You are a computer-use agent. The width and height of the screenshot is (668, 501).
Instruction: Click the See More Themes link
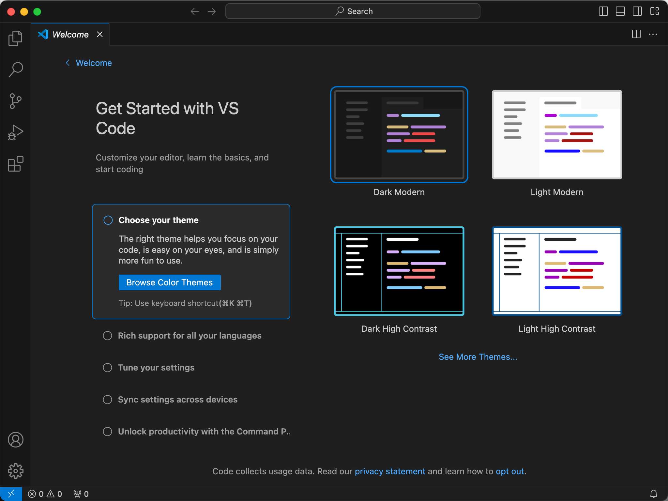[478, 357]
